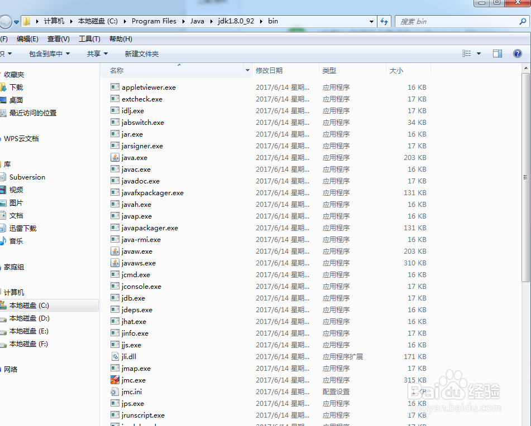Click the jmc.exe application icon
531x426 pixels.
(115, 380)
